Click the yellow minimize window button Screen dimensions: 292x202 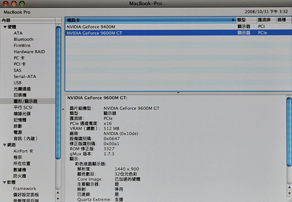[x=14, y=3]
